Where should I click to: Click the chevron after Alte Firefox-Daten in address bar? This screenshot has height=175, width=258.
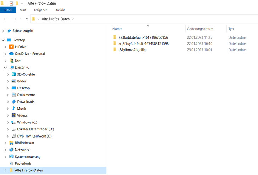click(73, 19)
